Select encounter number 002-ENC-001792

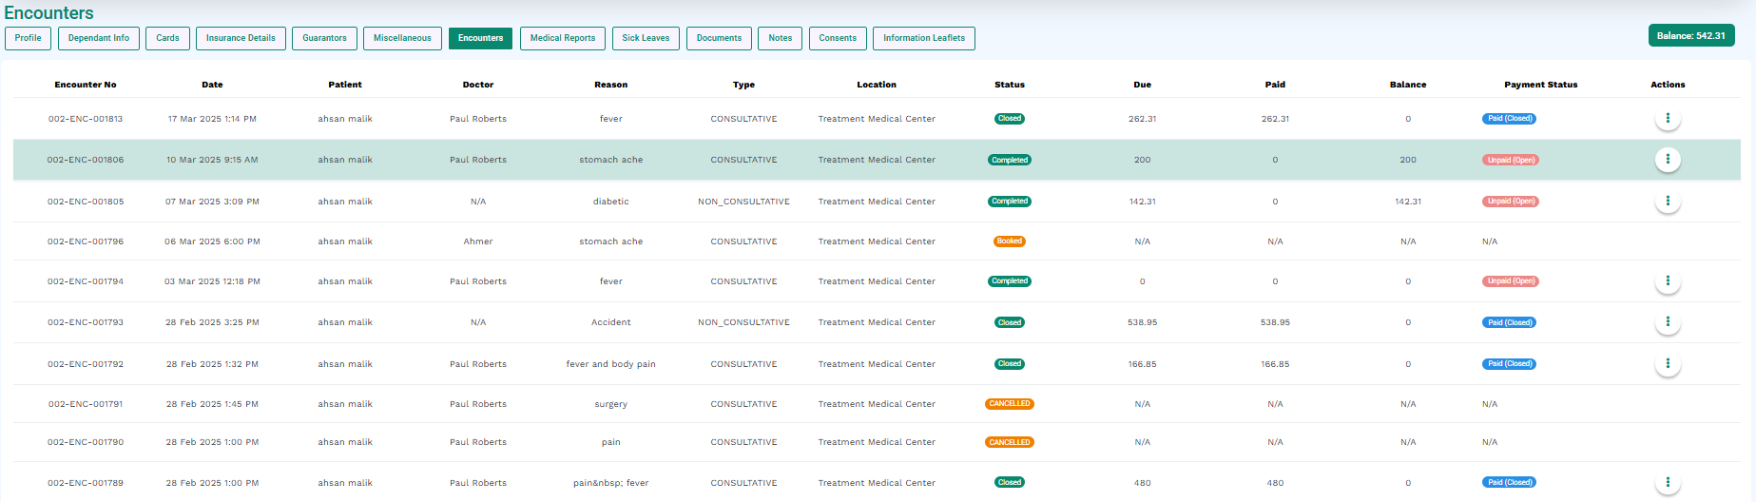pos(86,364)
